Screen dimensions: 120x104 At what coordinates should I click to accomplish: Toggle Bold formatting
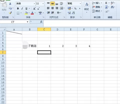coord(18,8)
